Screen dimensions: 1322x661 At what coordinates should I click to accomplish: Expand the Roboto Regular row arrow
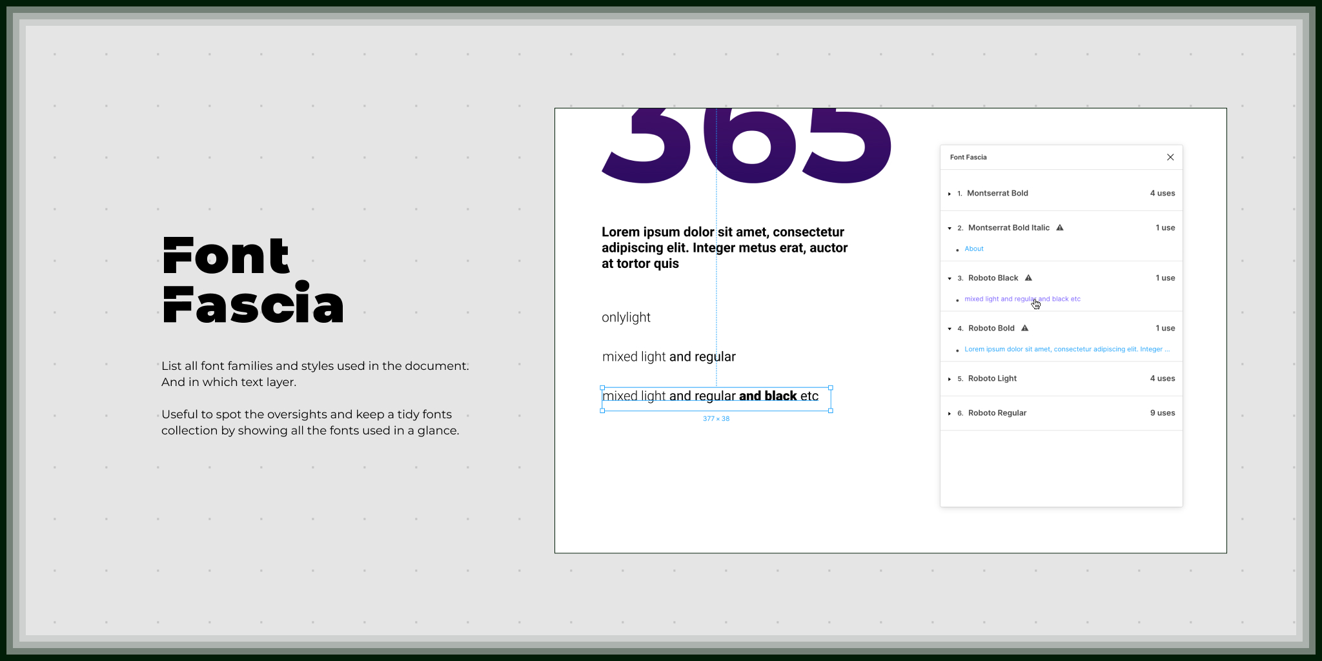pyautogui.click(x=950, y=413)
